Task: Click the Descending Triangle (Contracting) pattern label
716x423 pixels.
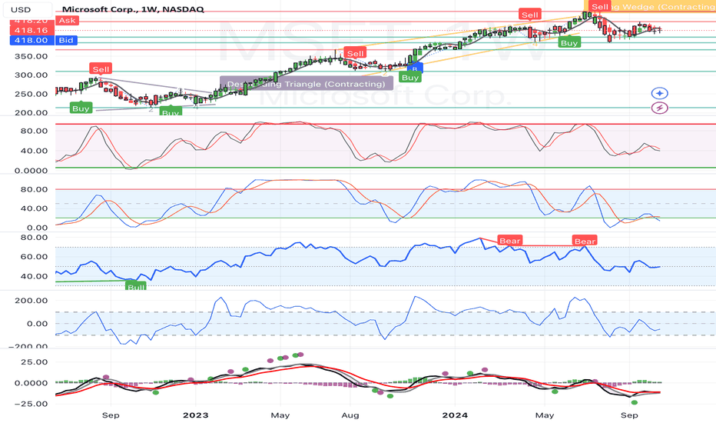Action: tap(307, 84)
